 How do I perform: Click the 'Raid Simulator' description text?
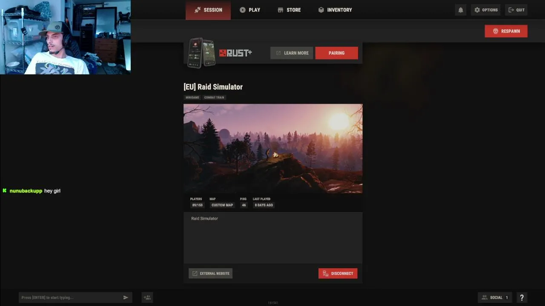tap(204, 218)
